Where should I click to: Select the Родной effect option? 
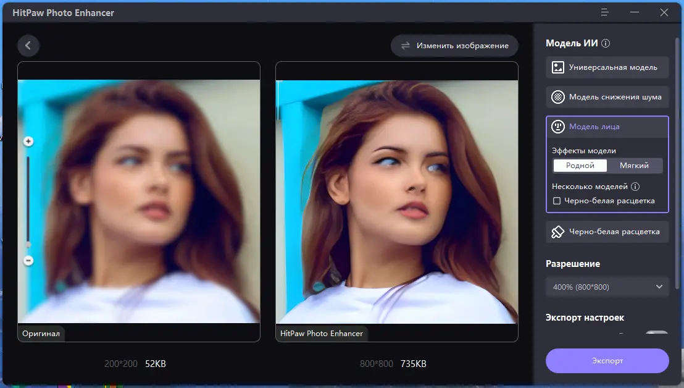point(580,166)
